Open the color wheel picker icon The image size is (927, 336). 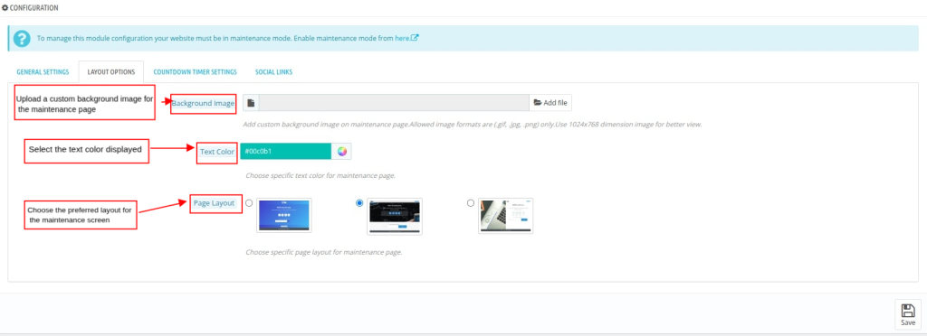pos(341,152)
